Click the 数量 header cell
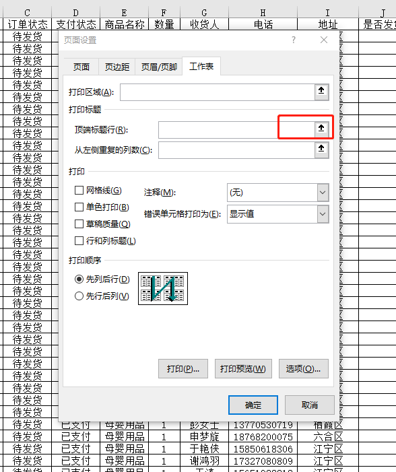 click(164, 24)
